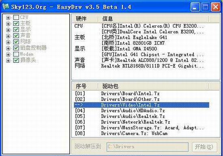Click the [声卡] Realtek ALC888/1200 row
The width and height of the screenshot is (223, 156).
(142, 60)
